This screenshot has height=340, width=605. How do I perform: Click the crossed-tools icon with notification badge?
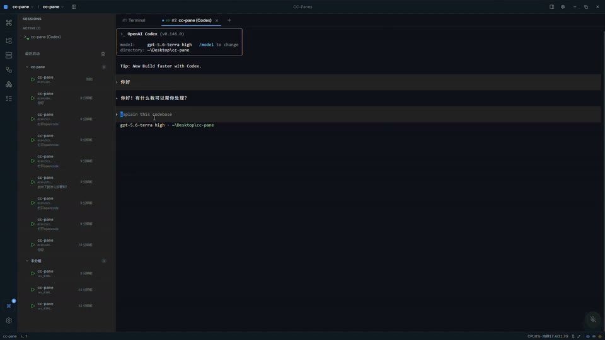tap(9, 306)
